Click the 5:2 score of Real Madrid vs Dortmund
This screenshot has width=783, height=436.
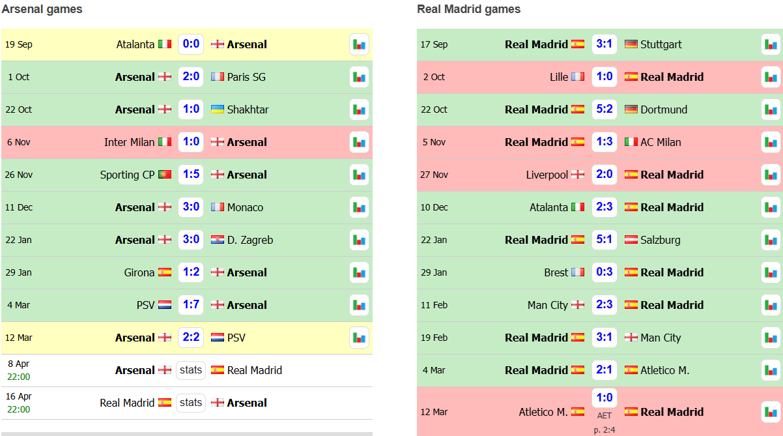(604, 109)
